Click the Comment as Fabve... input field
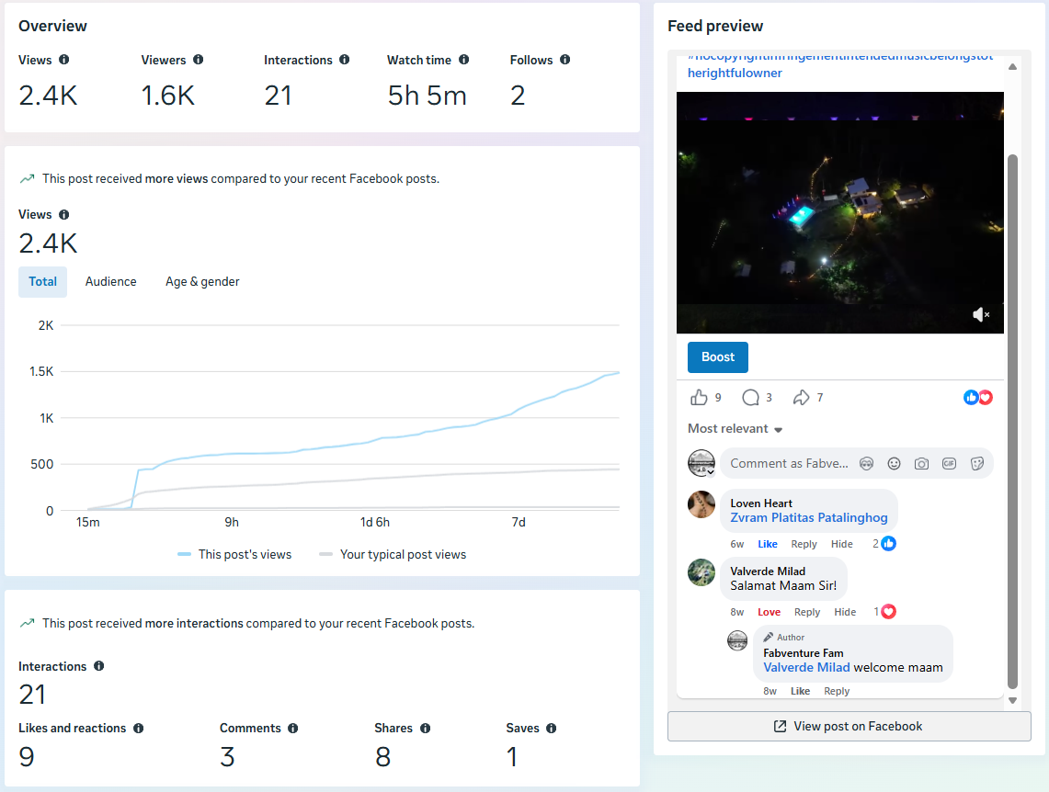The image size is (1049, 792). (x=789, y=464)
